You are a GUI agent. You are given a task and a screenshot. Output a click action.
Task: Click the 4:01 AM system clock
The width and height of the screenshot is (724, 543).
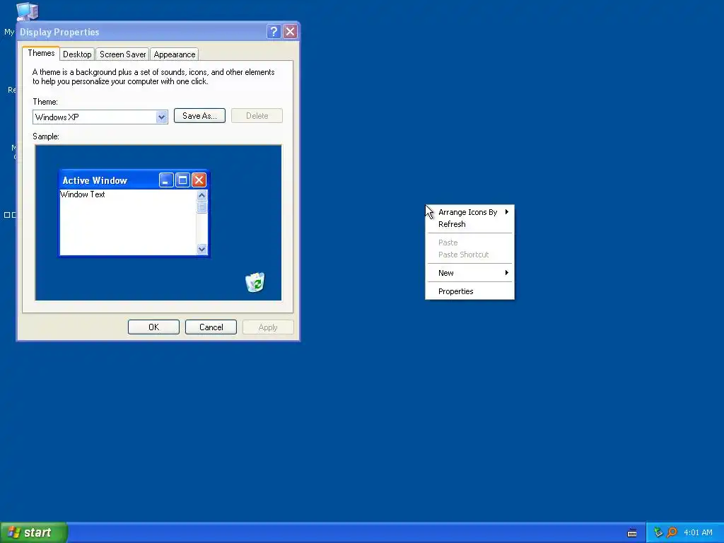[x=698, y=532]
